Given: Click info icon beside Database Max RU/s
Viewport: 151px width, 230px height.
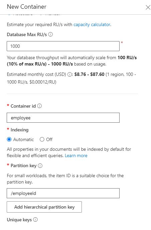Looking at the screenshot, I should pyautogui.click(x=50, y=34).
